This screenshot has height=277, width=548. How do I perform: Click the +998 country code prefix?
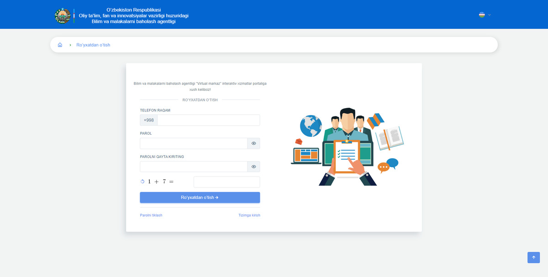point(149,120)
